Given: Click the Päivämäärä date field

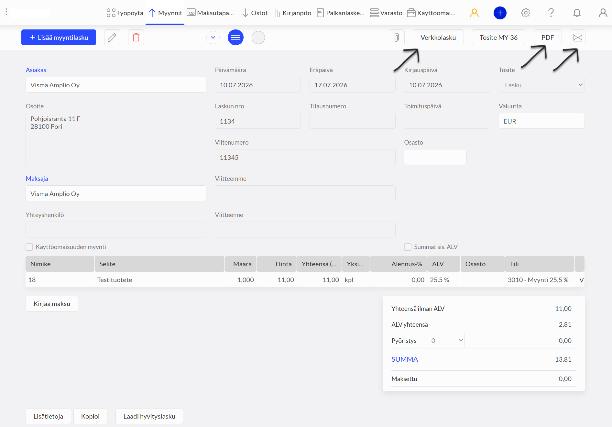Looking at the screenshot, I should [258, 85].
